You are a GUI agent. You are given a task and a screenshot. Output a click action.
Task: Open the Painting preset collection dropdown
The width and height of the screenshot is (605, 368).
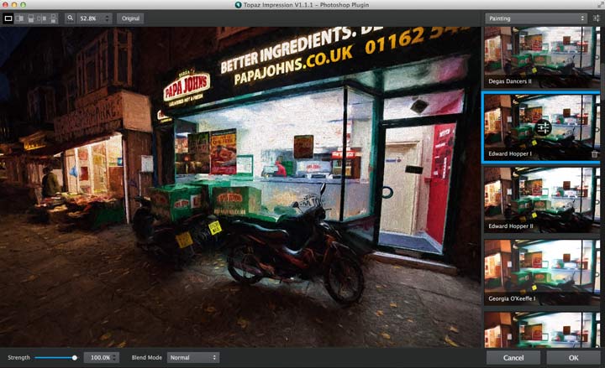[537, 18]
